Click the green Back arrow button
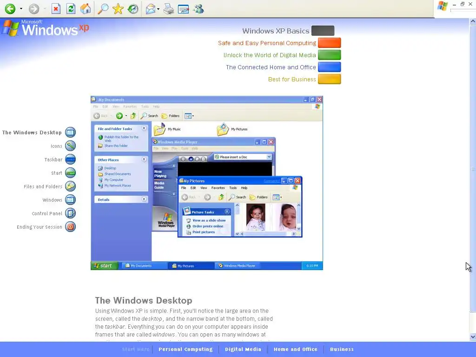This screenshot has width=476, height=357. coord(10,9)
